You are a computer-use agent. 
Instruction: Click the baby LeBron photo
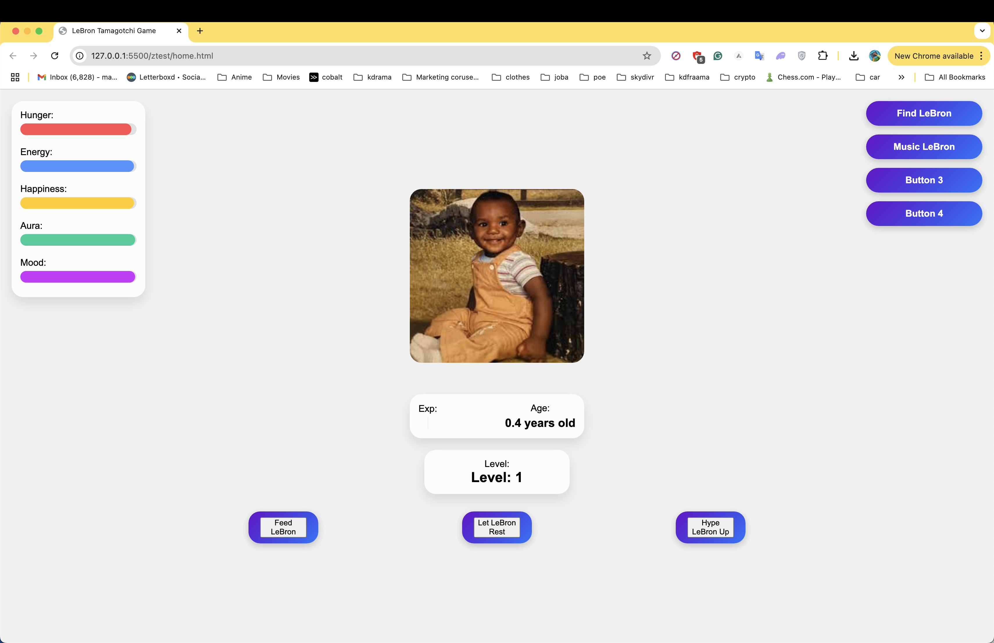[x=497, y=276]
